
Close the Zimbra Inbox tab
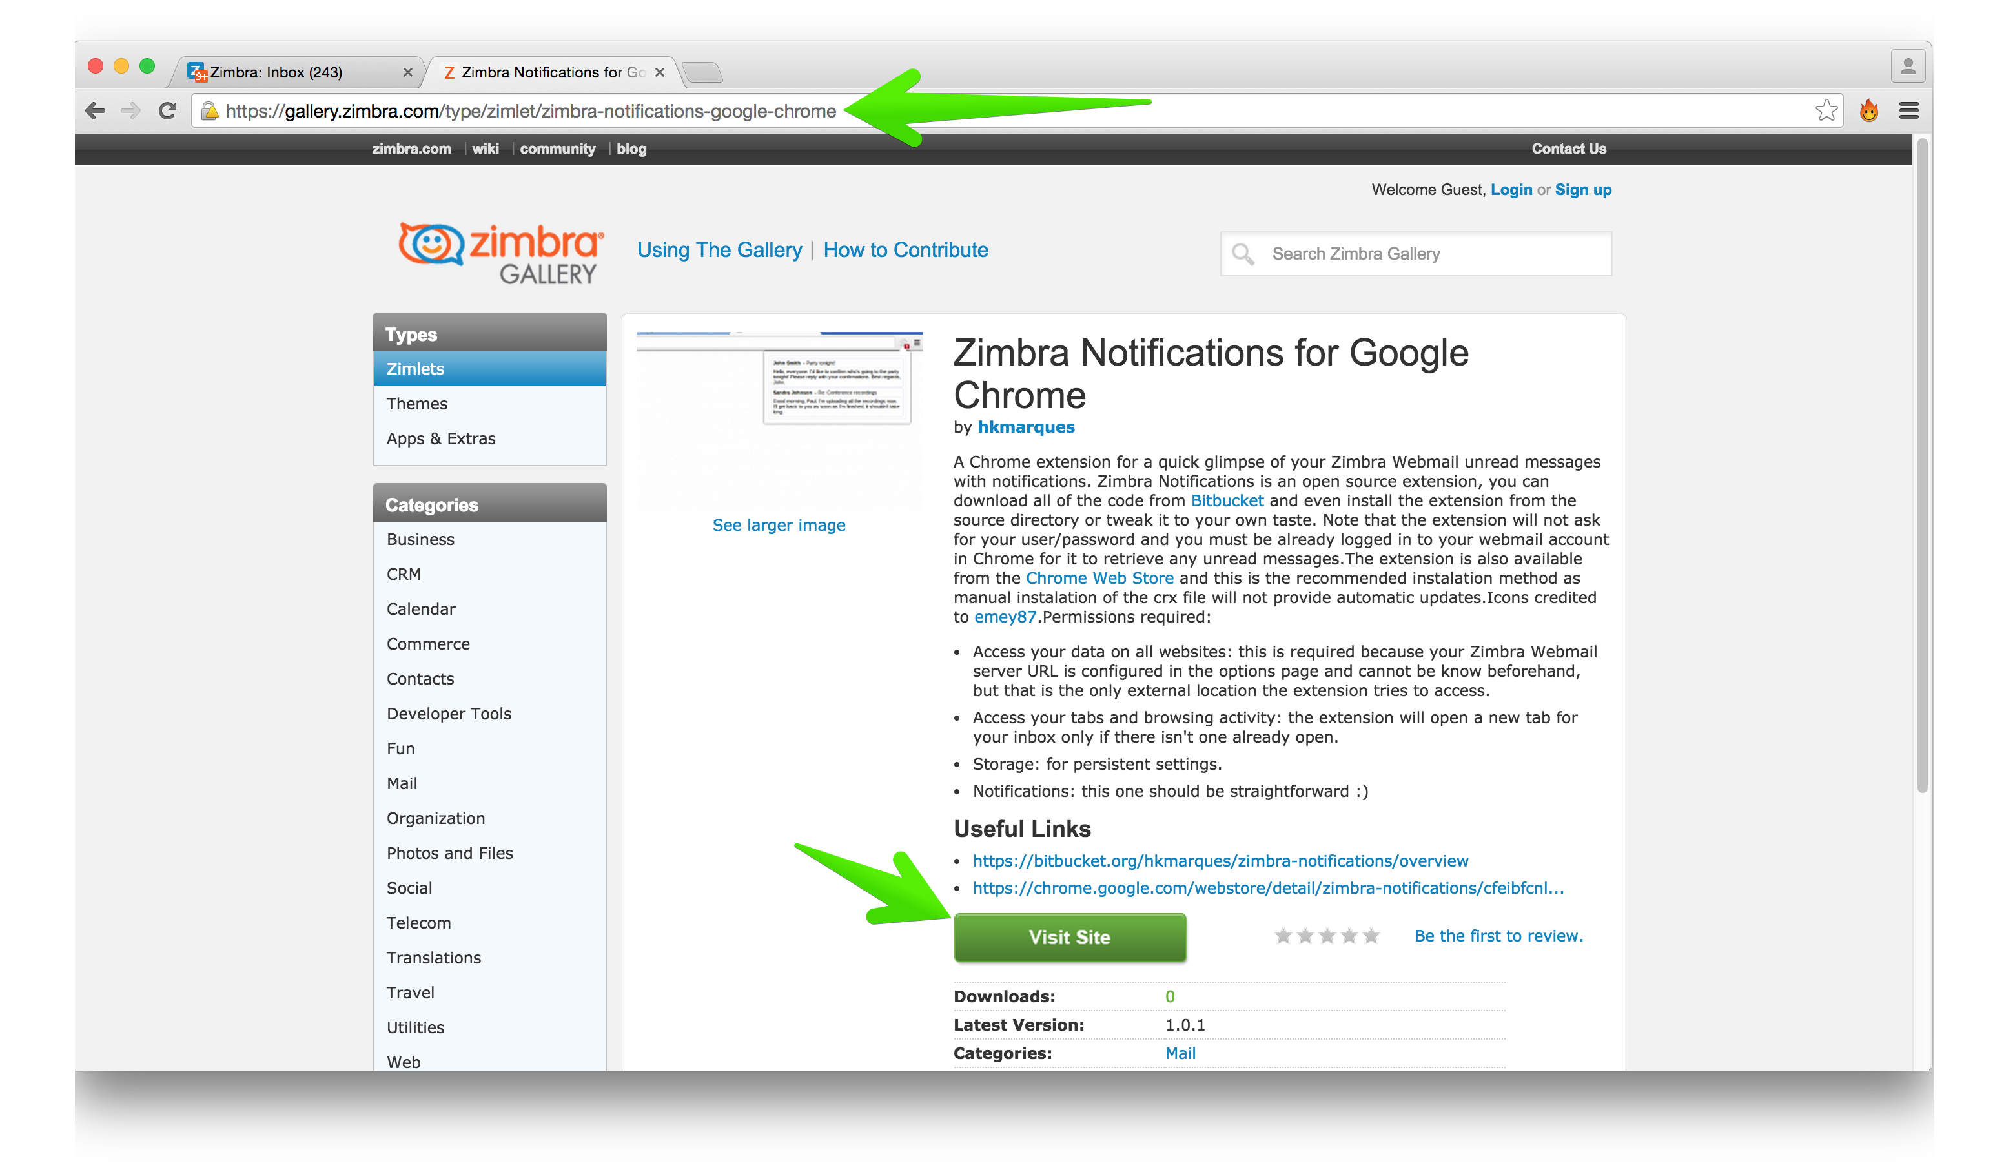(x=408, y=72)
